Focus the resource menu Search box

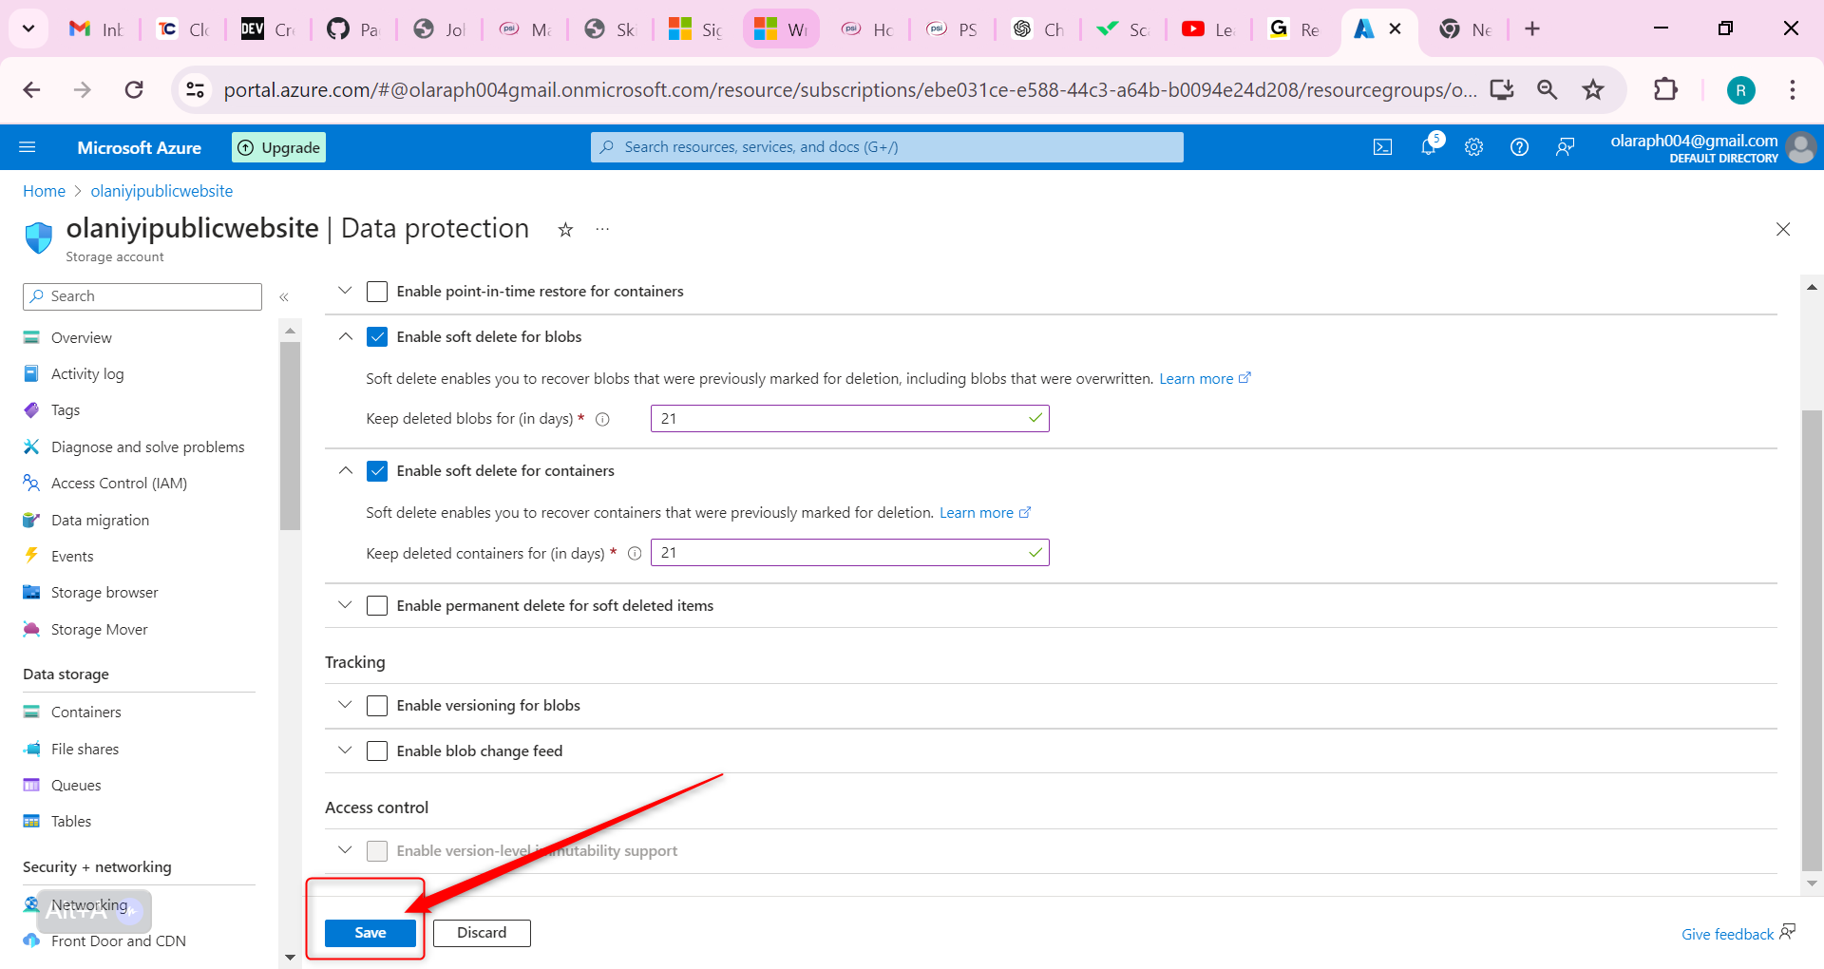[142, 296]
